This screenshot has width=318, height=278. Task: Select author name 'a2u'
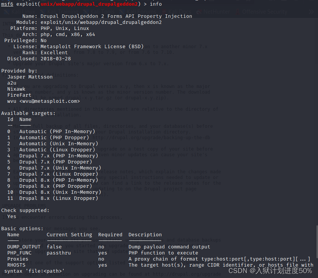point(11,83)
